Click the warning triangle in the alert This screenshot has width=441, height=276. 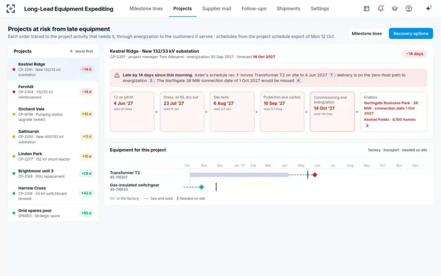point(117,75)
